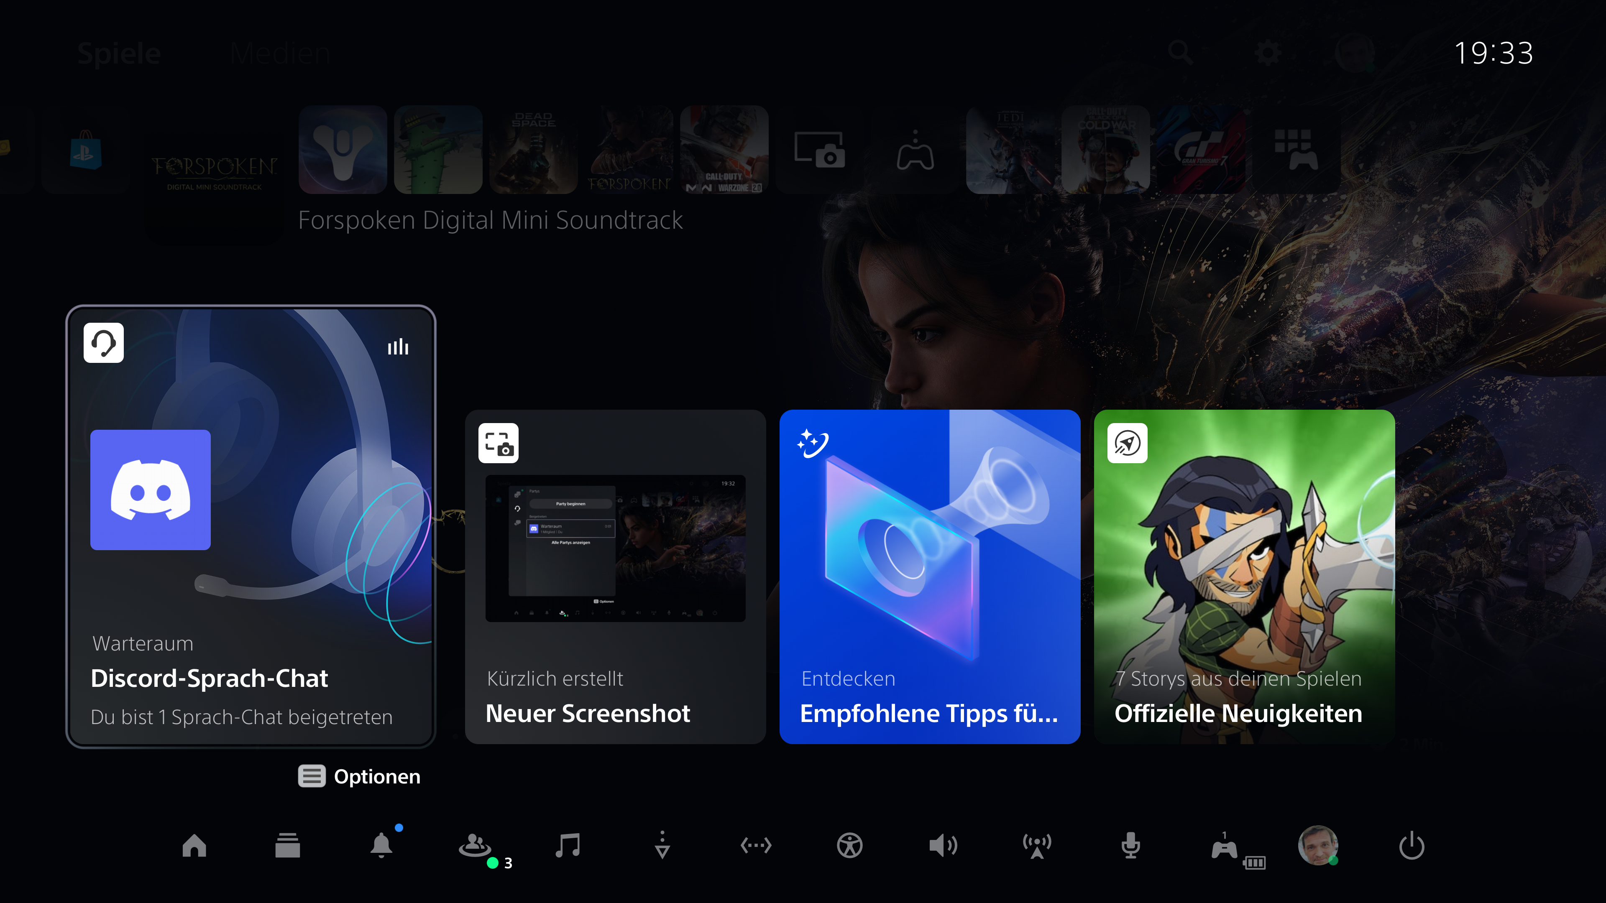Open the Accessibility icon

[850, 846]
